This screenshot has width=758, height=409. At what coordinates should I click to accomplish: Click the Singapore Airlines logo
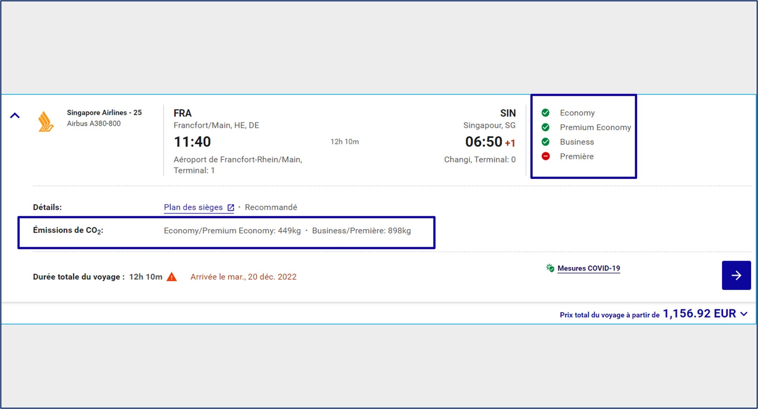coord(46,122)
